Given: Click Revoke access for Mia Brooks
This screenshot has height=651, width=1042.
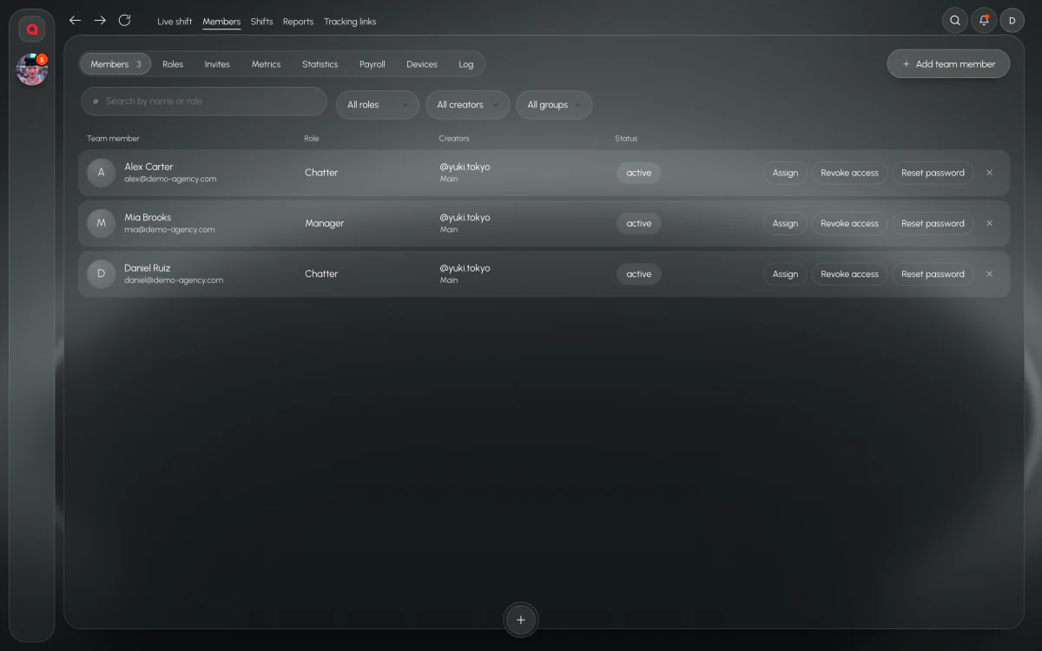Looking at the screenshot, I should (x=849, y=223).
